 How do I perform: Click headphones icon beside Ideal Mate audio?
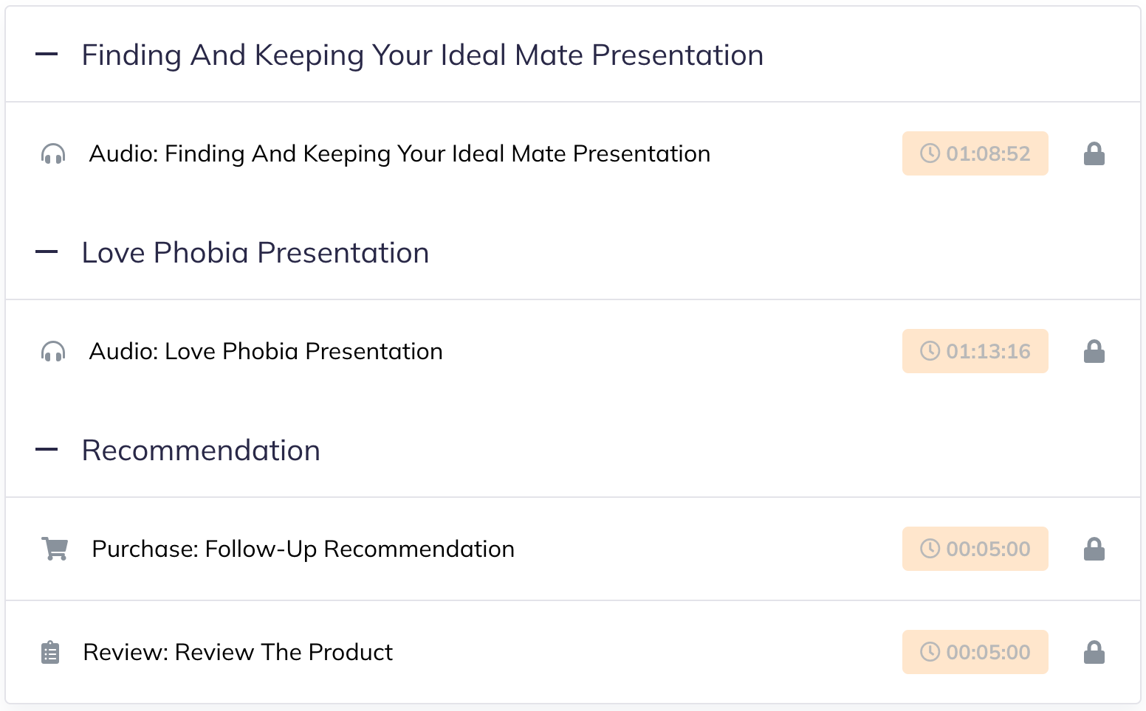click(x=53, y=154)
